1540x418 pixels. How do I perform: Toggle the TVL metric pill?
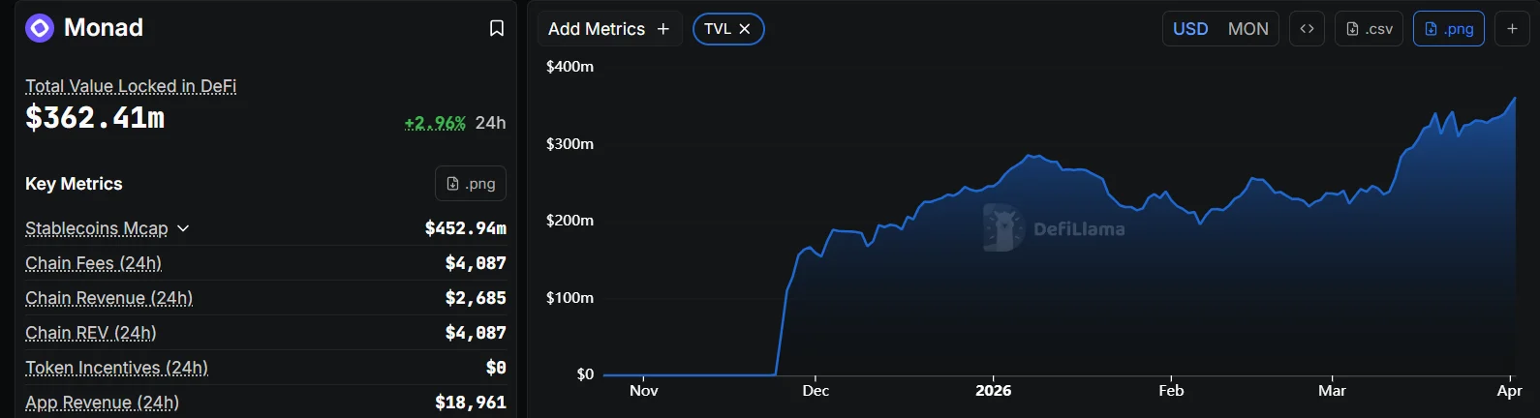click(x=718, y=29)
